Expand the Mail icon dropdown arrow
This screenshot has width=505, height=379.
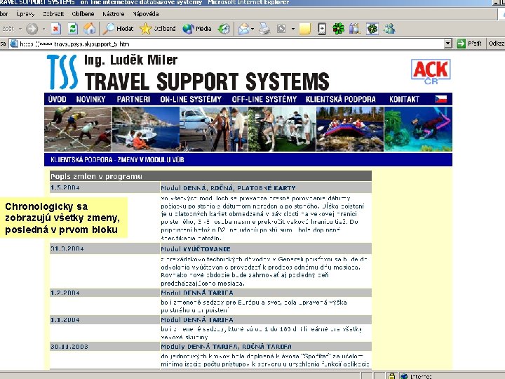coord(252,29)
